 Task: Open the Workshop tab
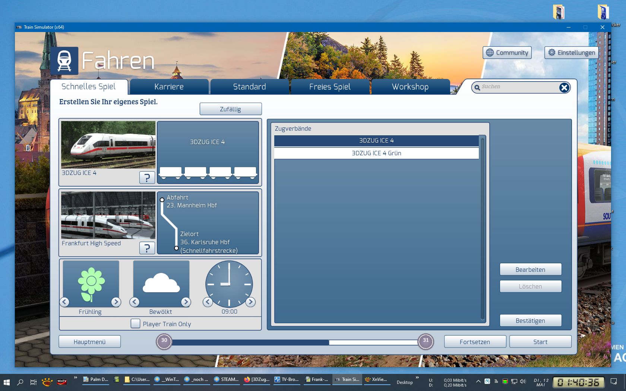(x=410, y=87)
